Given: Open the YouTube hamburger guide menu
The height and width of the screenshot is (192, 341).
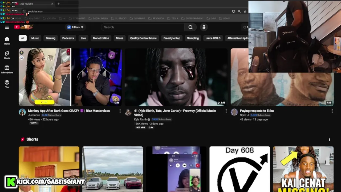Looking at the screenshot, I should 7,27.
